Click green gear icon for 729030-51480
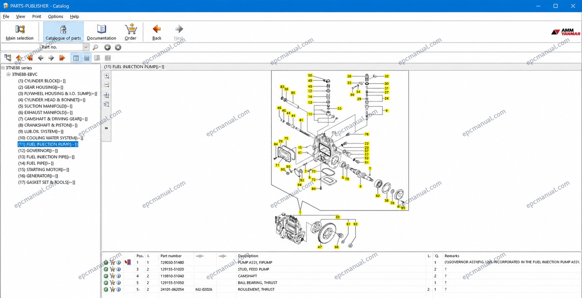 [x=106, y=262]
